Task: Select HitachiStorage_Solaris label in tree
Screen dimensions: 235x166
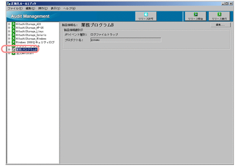Action: point(31,35)
